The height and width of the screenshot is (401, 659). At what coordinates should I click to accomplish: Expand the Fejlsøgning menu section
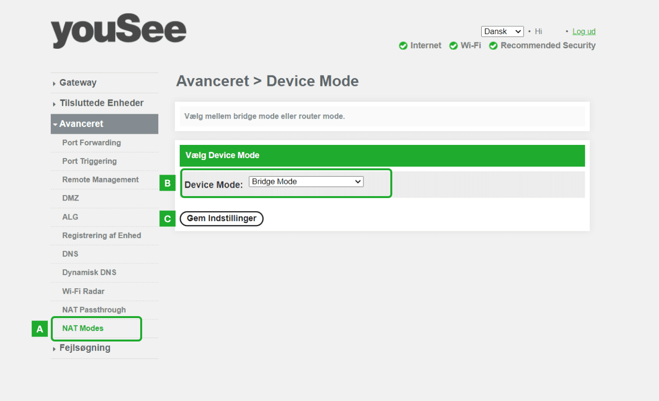(85, 348)
